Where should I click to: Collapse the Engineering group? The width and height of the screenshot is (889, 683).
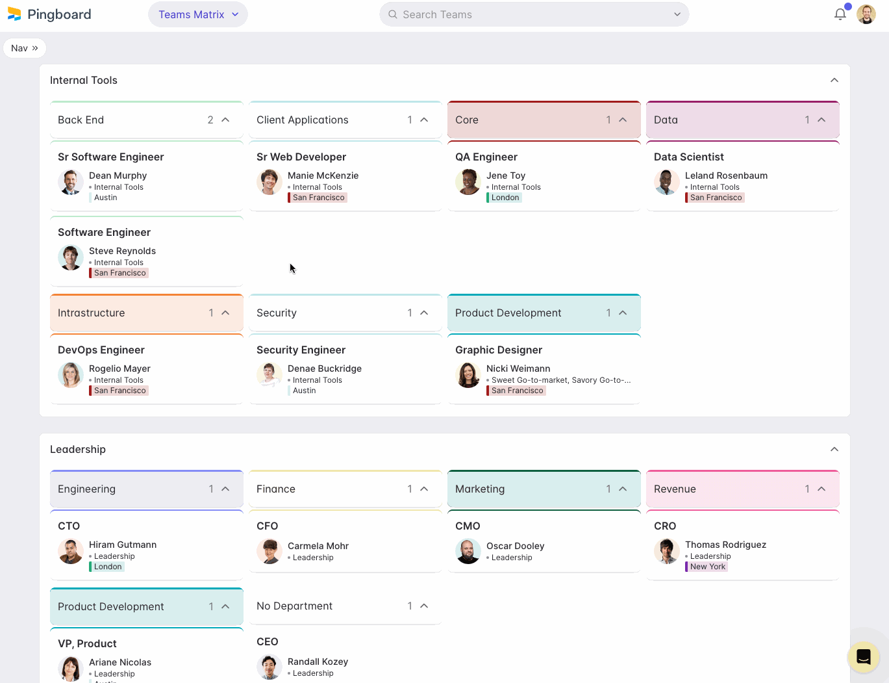pos(225,489)
